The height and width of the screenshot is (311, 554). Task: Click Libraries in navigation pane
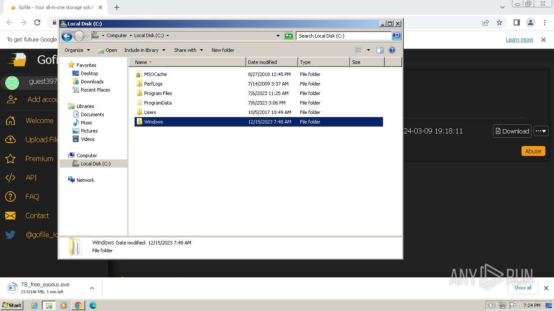coord(85,106)
